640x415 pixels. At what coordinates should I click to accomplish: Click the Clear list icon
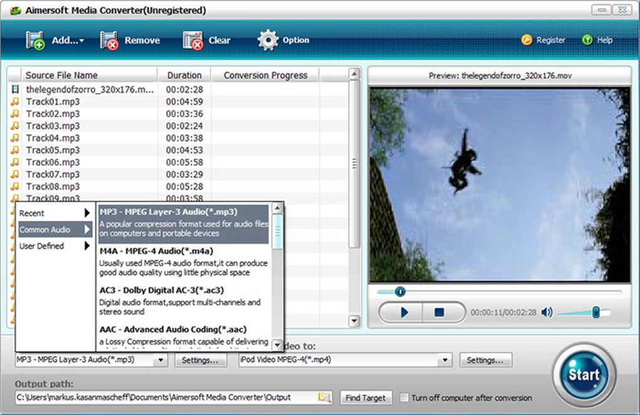(193, 40)
